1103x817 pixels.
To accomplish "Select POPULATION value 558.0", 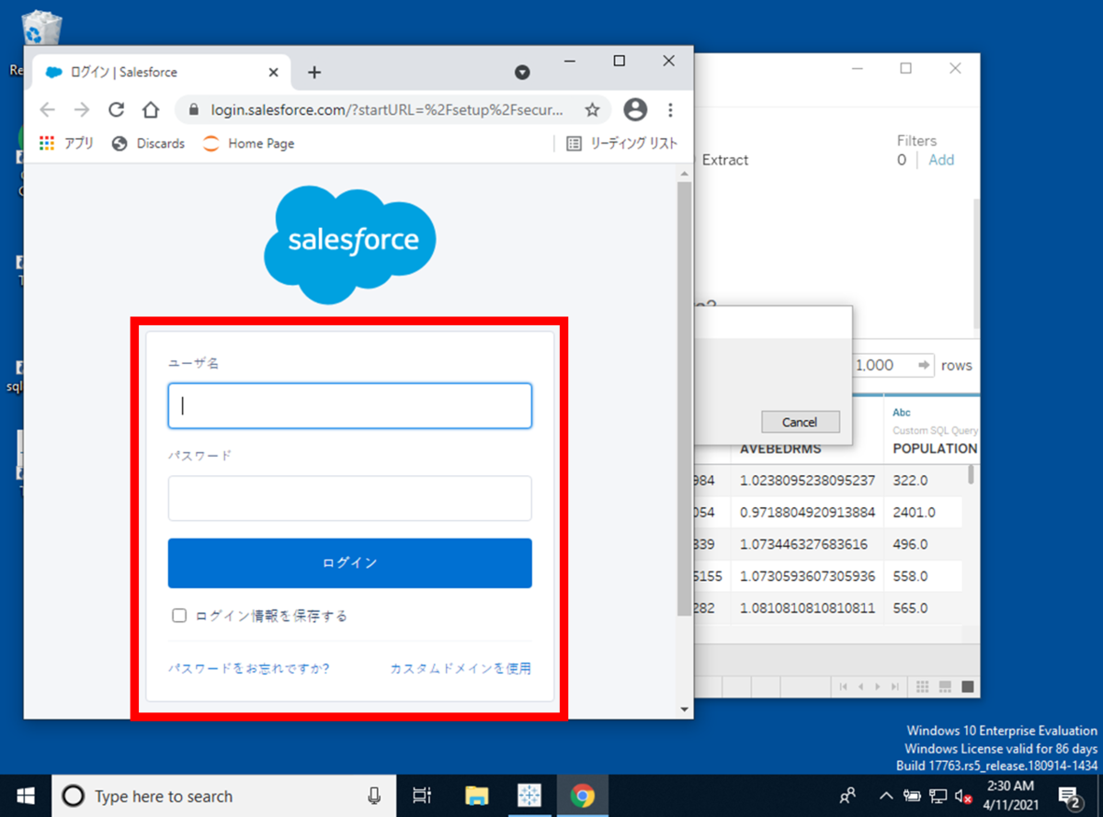I will pyautogui.click(x=923, y=576).
